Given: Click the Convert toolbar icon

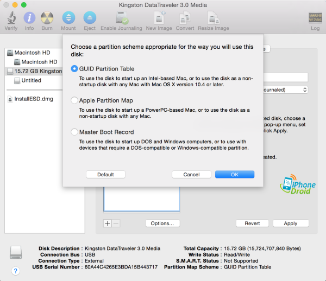Looking at the screenshot, I should [x=185, y=18].
